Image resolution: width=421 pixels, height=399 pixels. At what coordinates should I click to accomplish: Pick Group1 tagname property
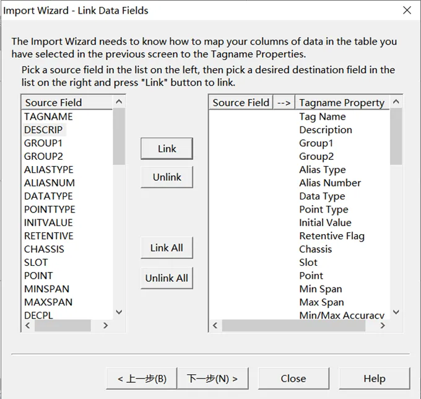(x=316, y=143)
